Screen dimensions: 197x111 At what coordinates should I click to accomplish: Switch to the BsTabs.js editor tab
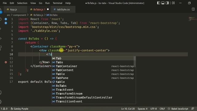pyautogui.click(x=39, y=10)
